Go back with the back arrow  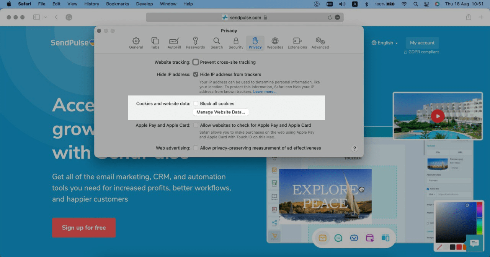point(56,17)
